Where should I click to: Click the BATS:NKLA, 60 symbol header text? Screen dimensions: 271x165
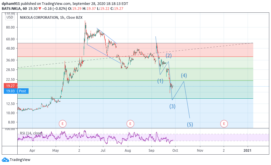pos(14,9)
